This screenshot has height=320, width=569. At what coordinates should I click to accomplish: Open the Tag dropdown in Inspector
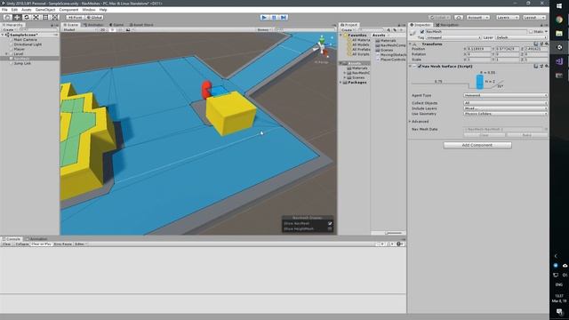453,37
